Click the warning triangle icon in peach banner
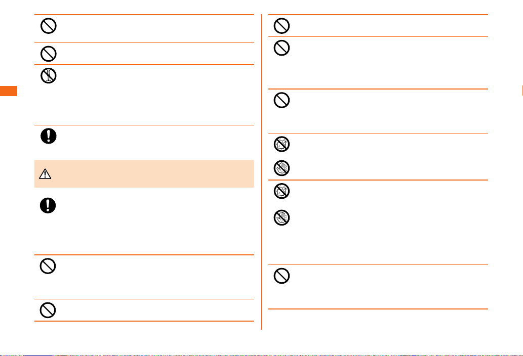Screen dimensions: 523x356 tap(45, 174)
